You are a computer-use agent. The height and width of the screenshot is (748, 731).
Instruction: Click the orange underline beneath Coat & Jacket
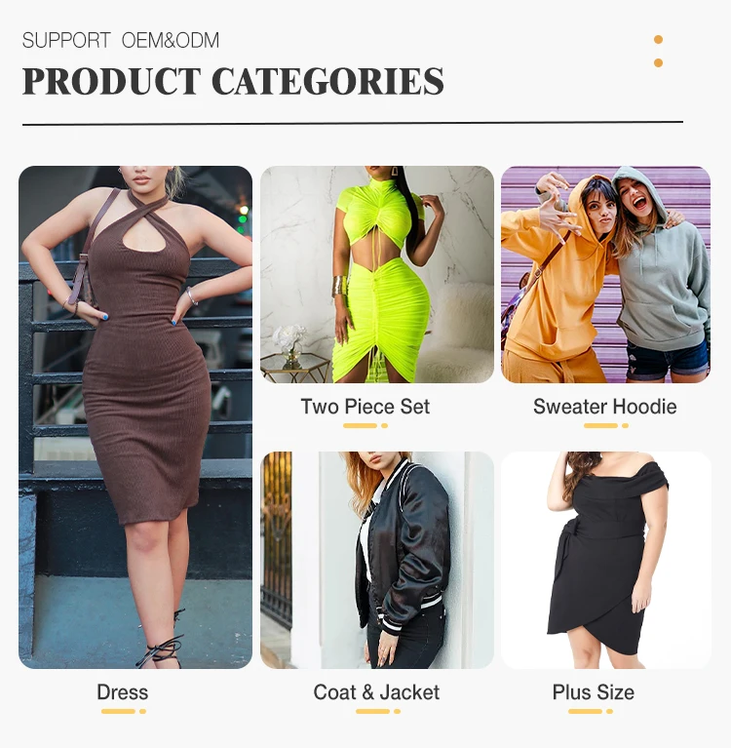point(378,711)
